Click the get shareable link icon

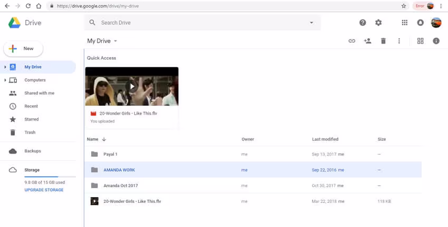click(x=352, y=41)
